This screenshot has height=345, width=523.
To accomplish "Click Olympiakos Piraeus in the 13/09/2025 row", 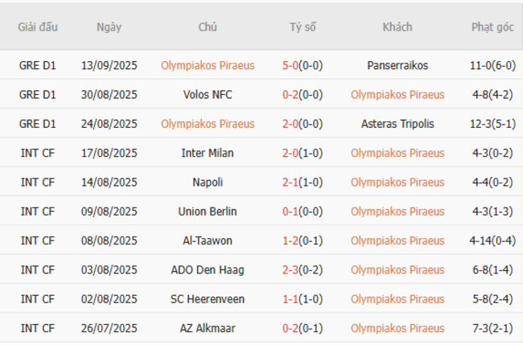I will (x=208, y=66).
